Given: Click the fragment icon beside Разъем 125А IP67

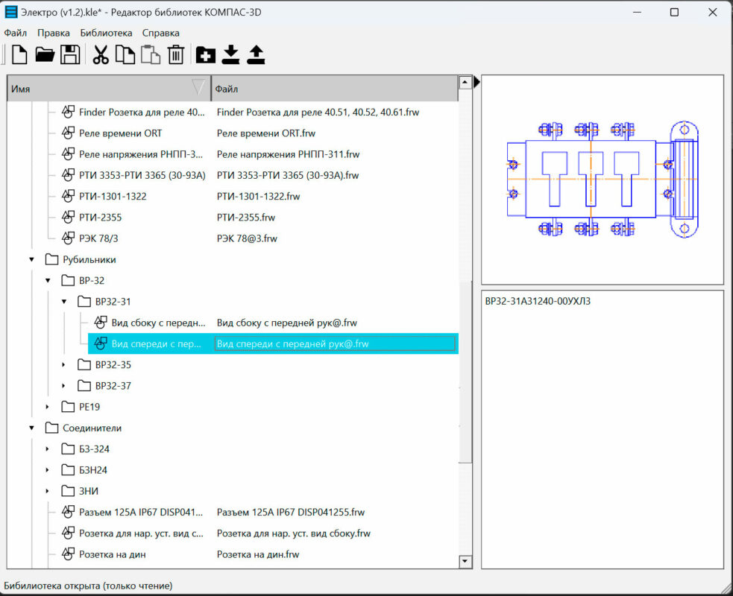Looking at the screenshot, I should click(68, 512).
